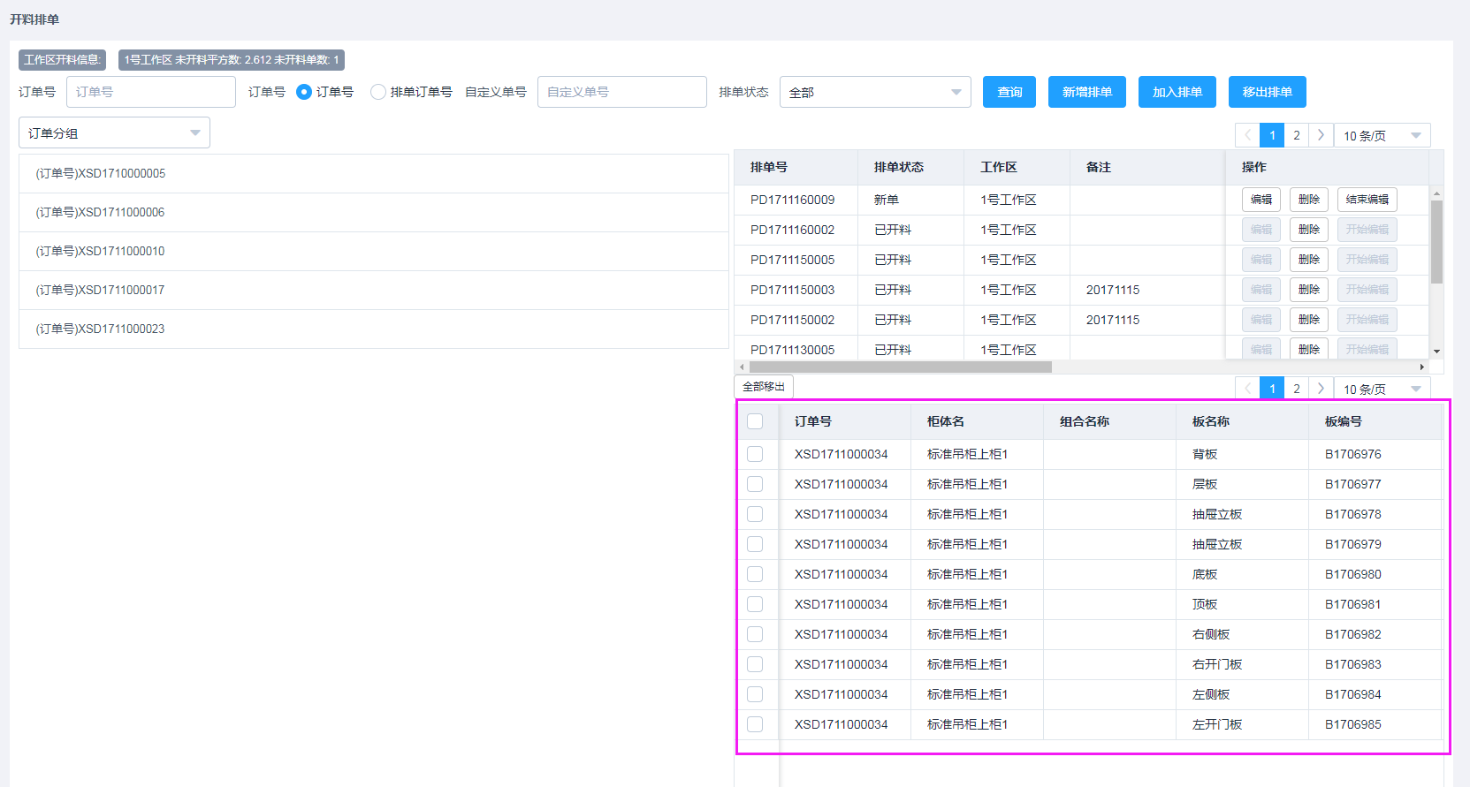Select page 2 in lower pagination
1470x787 pixels.
[1297, 389]
